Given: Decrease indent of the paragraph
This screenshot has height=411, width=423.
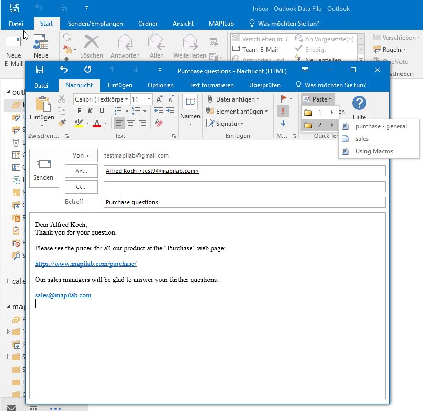Looking at the screenshot, I should coord(159,111).
